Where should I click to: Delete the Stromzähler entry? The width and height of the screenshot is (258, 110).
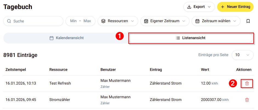point(247,100)
